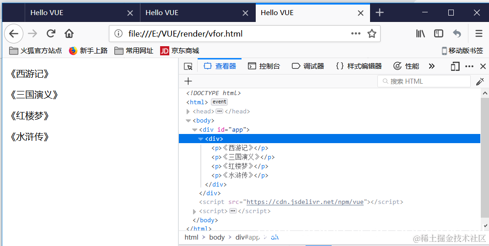489x246 pixels.
Task: Collapse the body element
Action: [188, 120]
